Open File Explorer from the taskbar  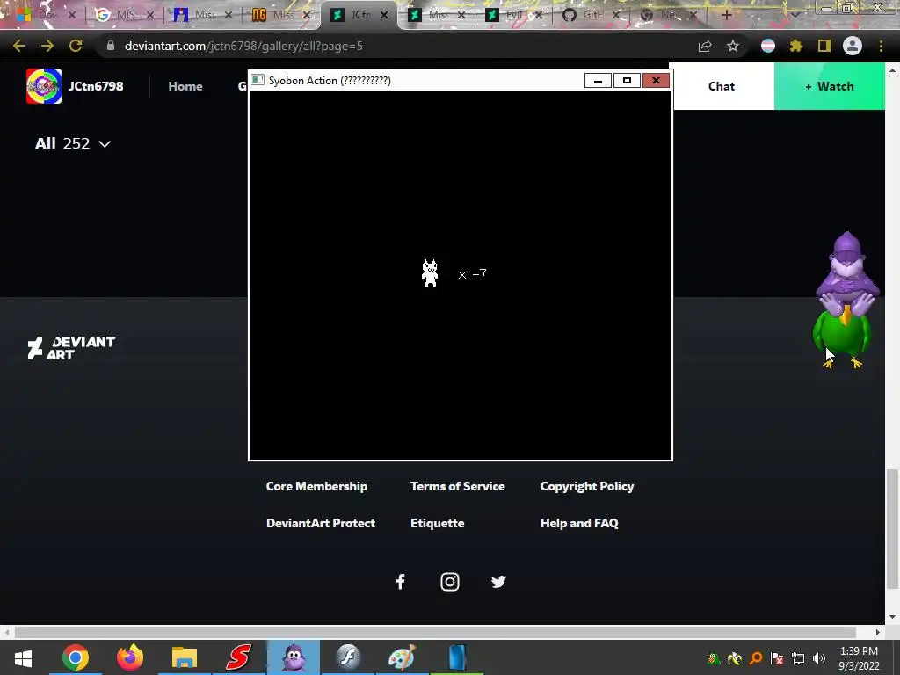coord(185,657)
